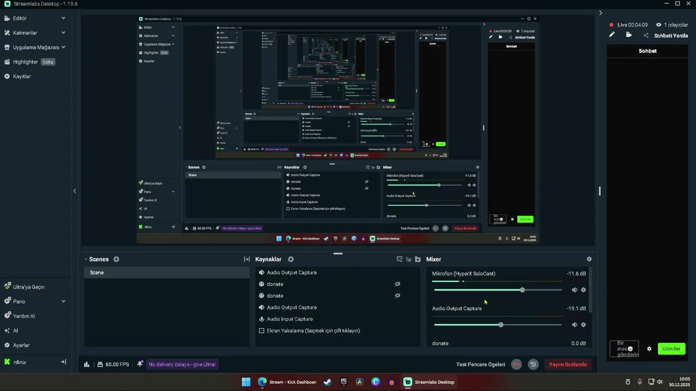The height and width of the screenshot is (391, 696).
Task: Open Highlighter beta section
Action: point(29,62)
